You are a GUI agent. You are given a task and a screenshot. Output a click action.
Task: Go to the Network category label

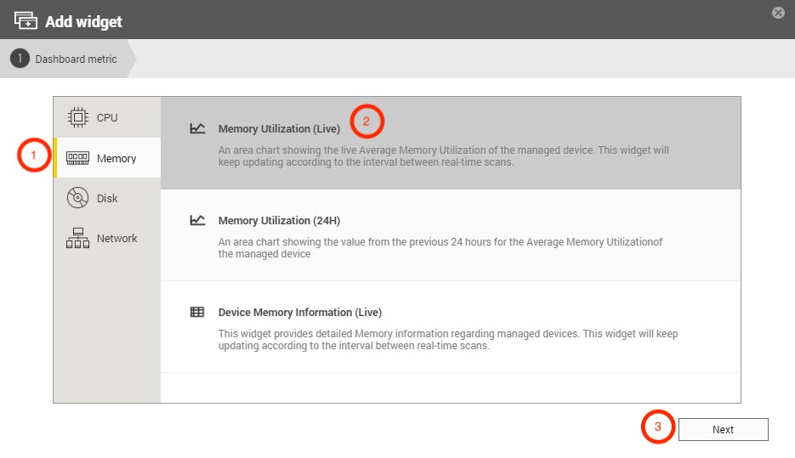[116, 239]
